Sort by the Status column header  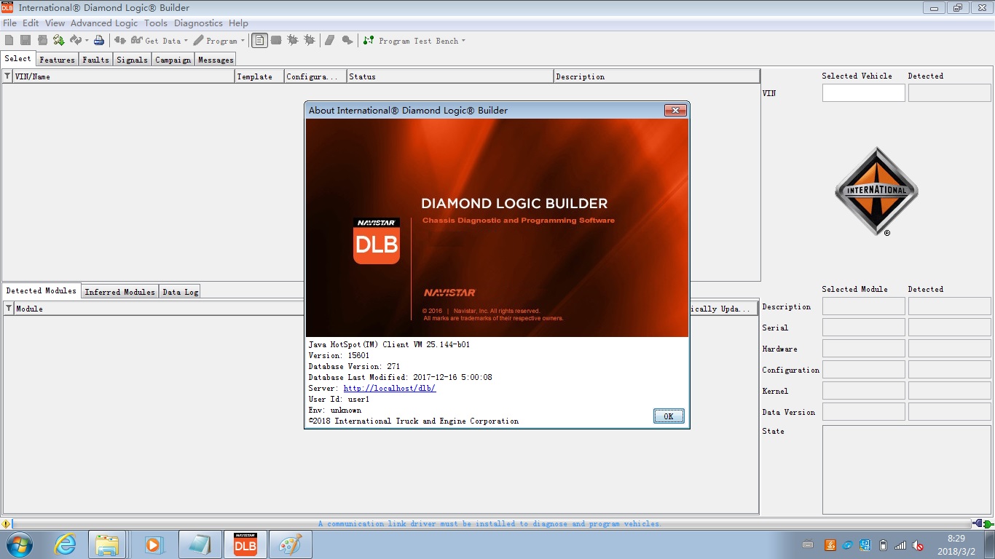[x=450, y=76]
